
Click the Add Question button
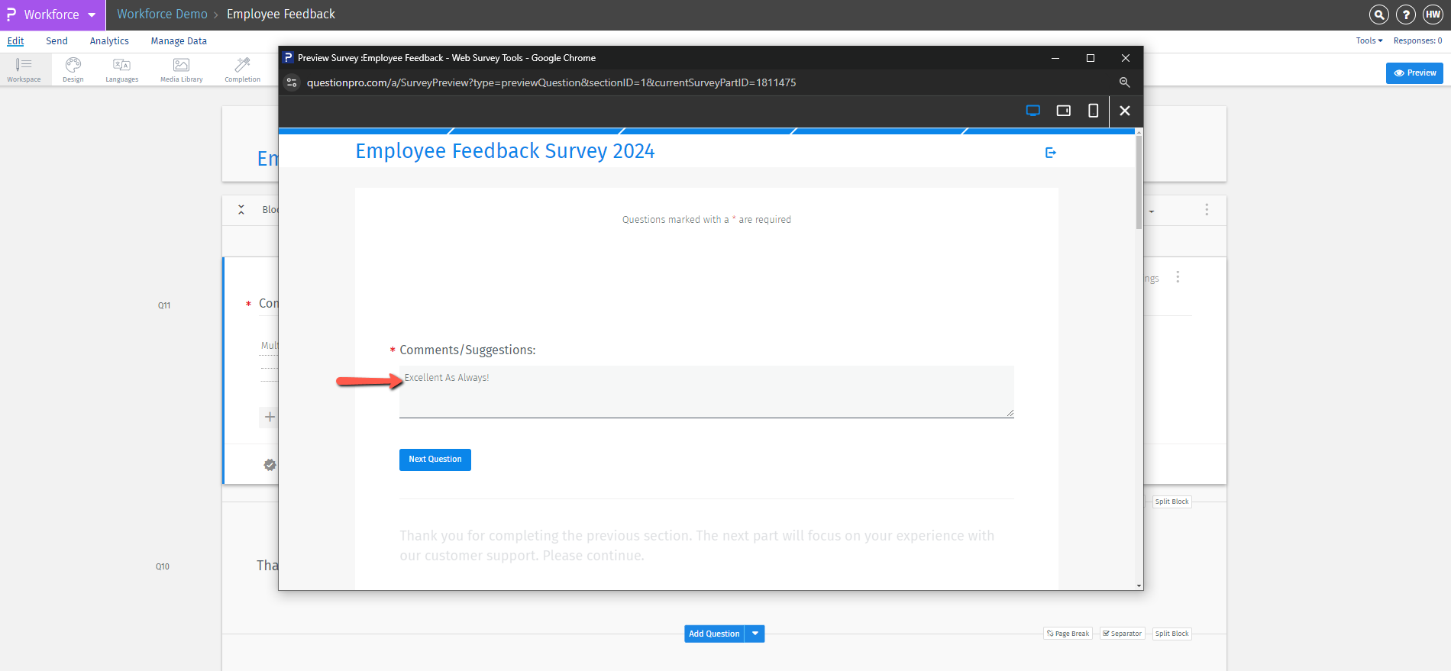click(714, 634)
